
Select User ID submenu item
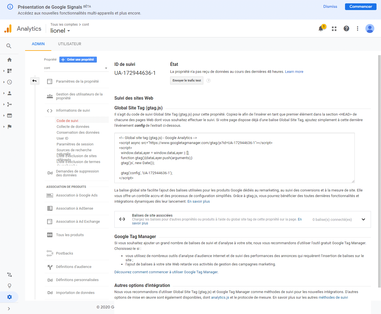(x=62, y=138)
